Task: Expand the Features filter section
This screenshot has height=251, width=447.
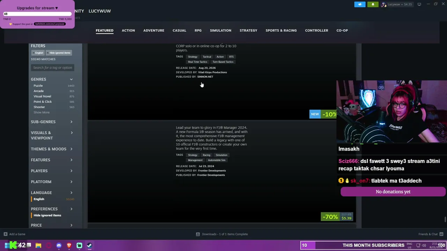Action: 52,160
